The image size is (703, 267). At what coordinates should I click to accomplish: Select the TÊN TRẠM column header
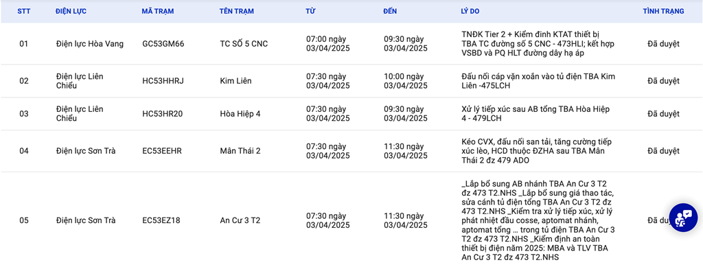tap(237, 11)
